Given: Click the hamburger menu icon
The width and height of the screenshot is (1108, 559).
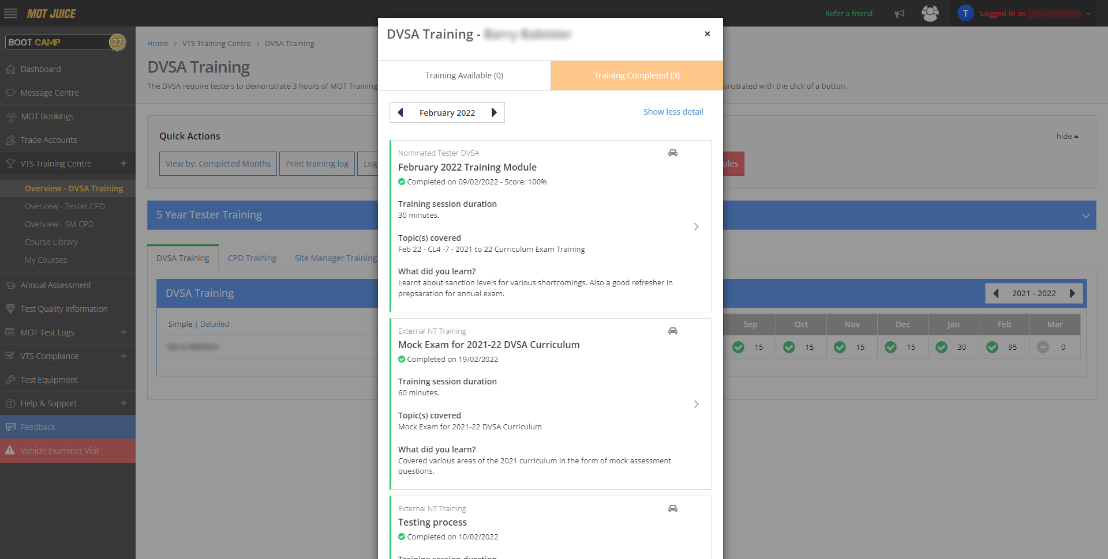Looking at the screenshot, I should [x=10, y=13].
